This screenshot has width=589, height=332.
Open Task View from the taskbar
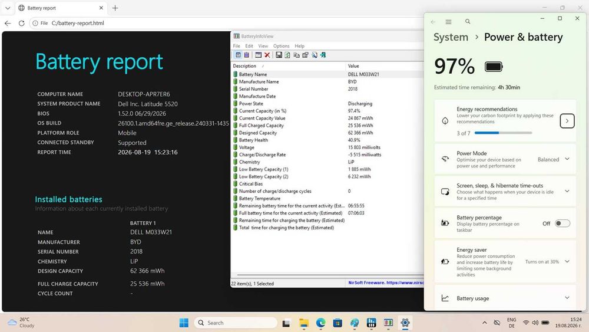pyautogui.click(x=286, y=323)
